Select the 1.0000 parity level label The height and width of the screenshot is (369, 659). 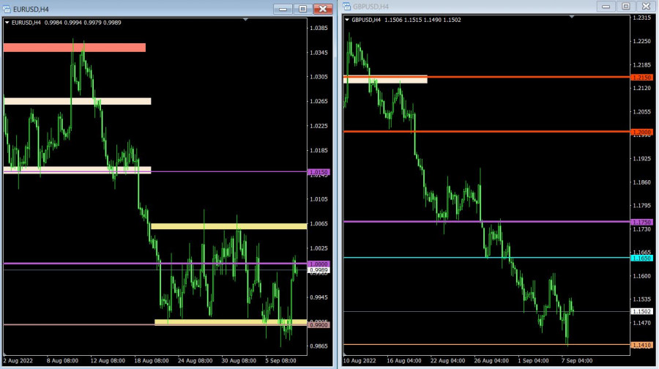(319, 264)
